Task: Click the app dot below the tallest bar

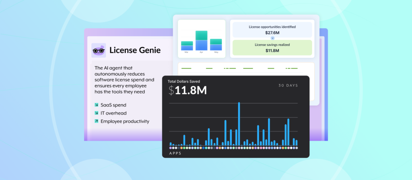Action: click(x=239, y=148)
